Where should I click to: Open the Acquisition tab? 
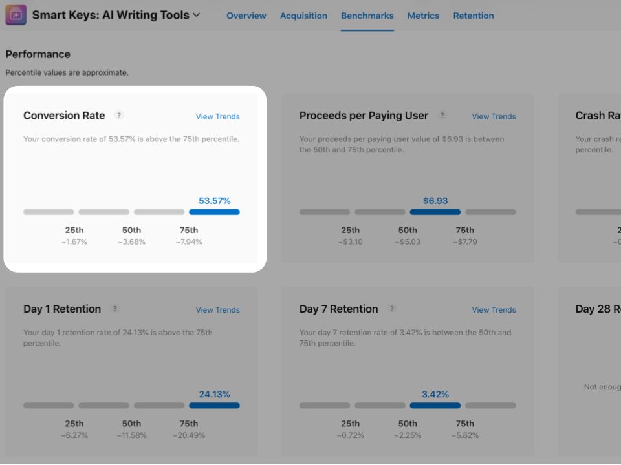tap(303, 15)
